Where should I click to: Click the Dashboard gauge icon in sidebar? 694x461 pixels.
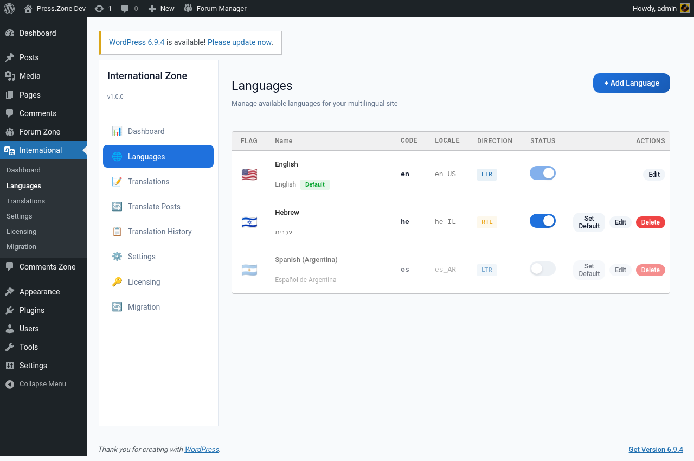point(10,33)
